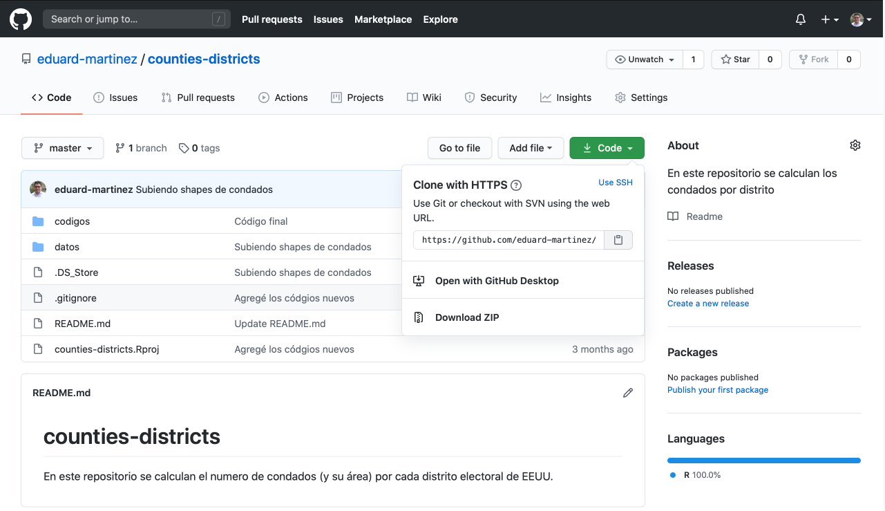The height and width of the screenshot is (511, 885).
Task: Select the HTTPS clone URL field
Action: (508, 240)
